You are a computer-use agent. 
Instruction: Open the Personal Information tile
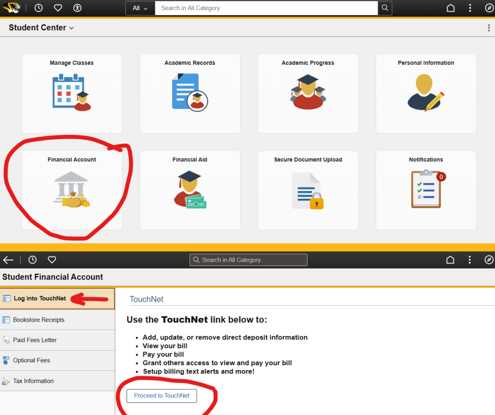pos(426,93)
